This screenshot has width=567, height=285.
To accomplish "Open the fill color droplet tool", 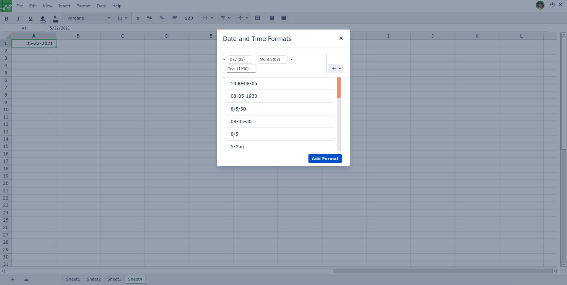I will [x=42, y=18].
